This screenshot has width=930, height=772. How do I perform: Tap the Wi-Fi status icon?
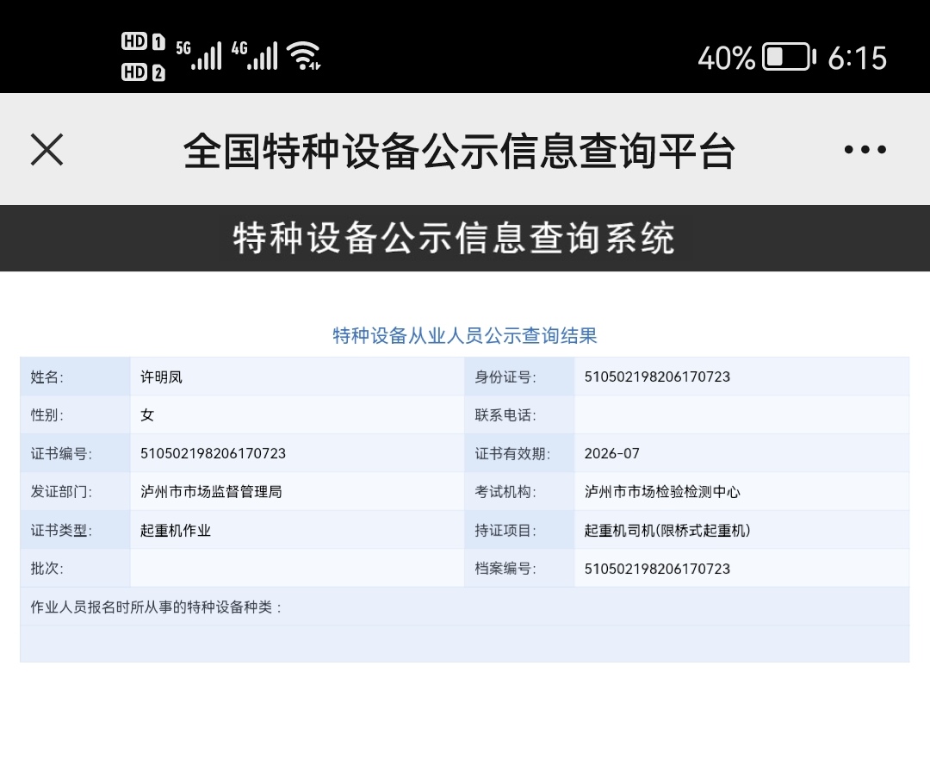point(304,56)
